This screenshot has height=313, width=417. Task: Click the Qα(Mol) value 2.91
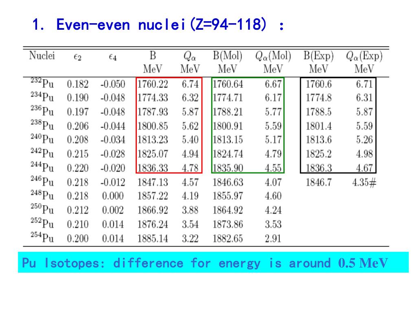tap(273, 238)
